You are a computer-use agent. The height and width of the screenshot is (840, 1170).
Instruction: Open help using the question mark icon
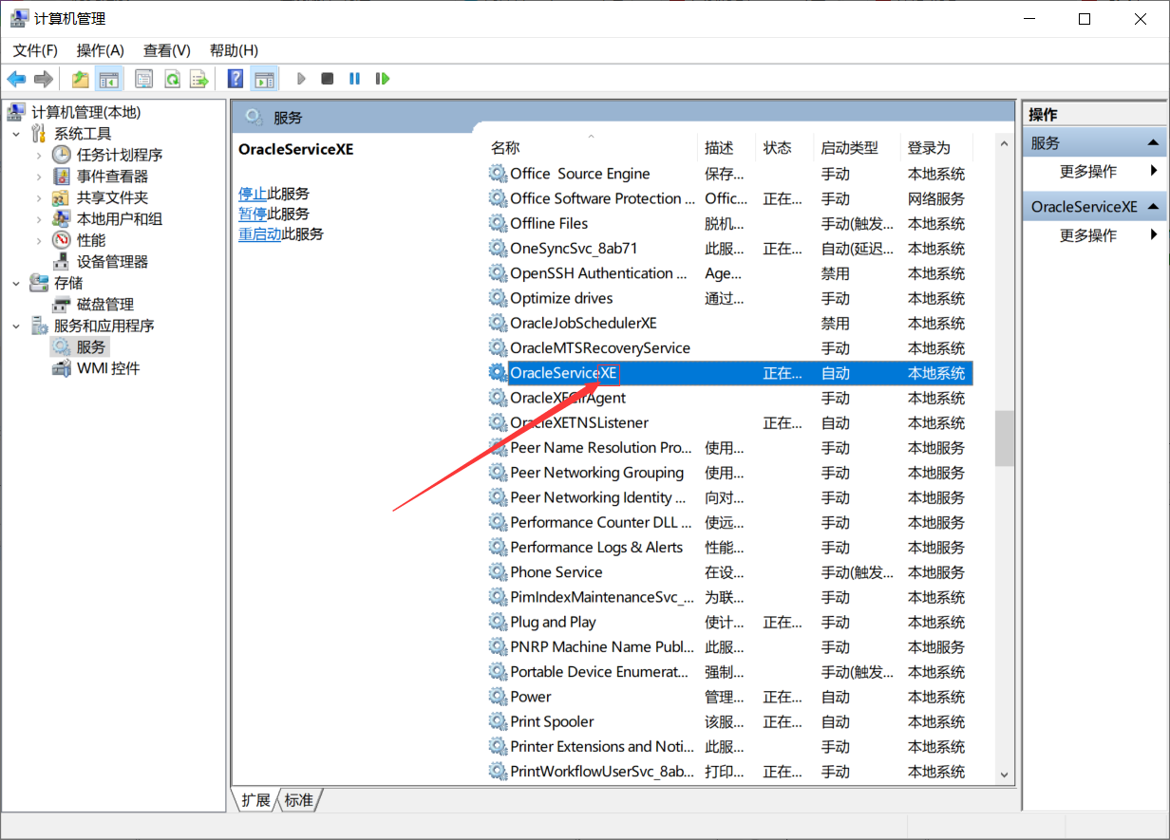tap(234, 79)
